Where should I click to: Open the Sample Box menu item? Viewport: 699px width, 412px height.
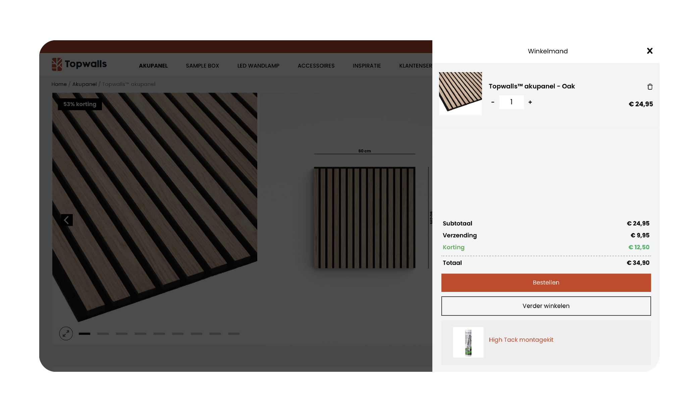point(203,66)
